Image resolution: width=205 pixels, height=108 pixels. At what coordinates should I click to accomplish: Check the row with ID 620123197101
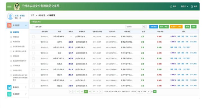click(33, 64)
